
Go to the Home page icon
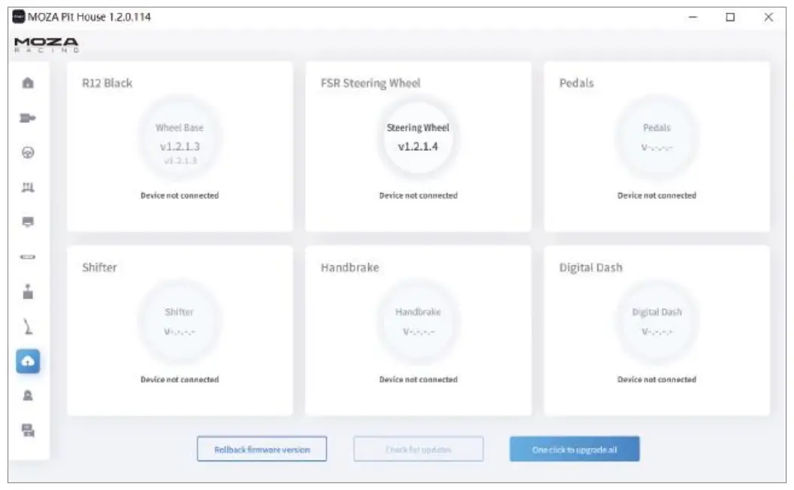(x=29, y=83)
